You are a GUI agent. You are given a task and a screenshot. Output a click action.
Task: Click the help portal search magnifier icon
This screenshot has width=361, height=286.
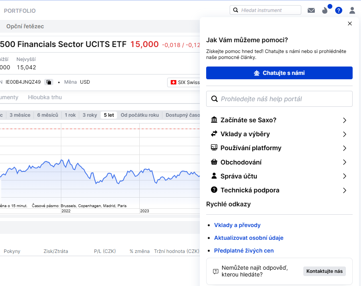pyautogui.click(x=215, y=99)
